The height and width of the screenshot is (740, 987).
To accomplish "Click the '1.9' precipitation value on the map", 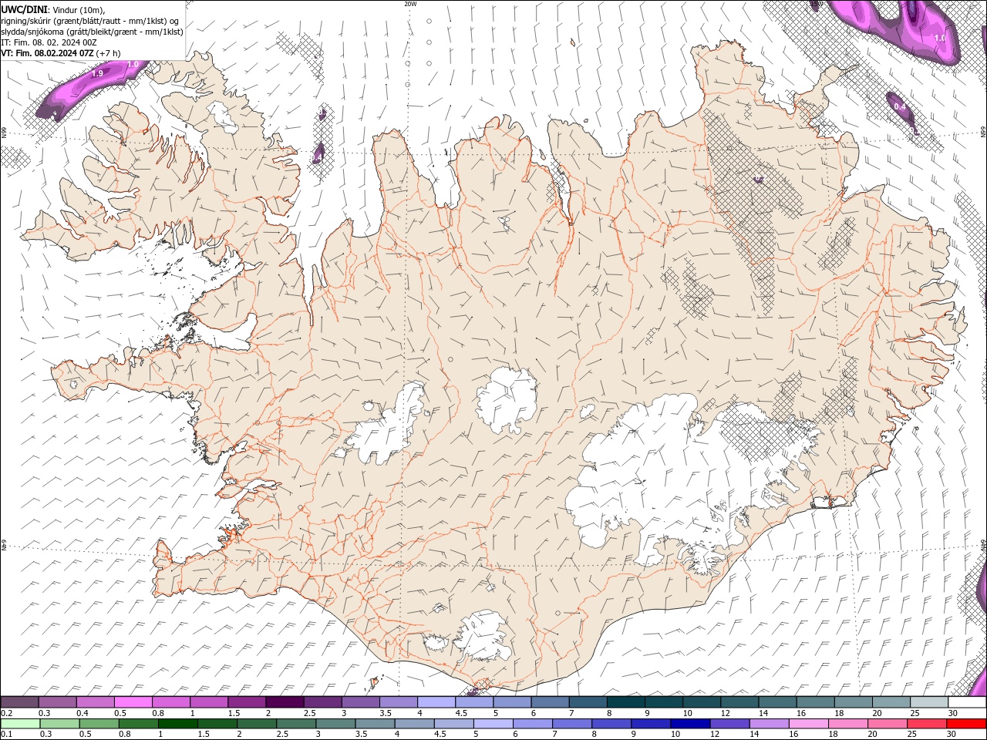I will tap(97, 73).
